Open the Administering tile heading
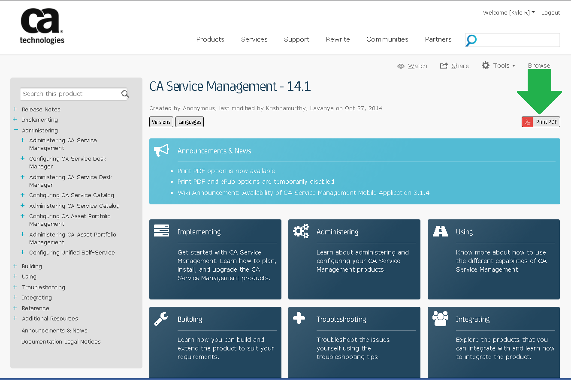571x380 pixels. (x=337, y=232)
